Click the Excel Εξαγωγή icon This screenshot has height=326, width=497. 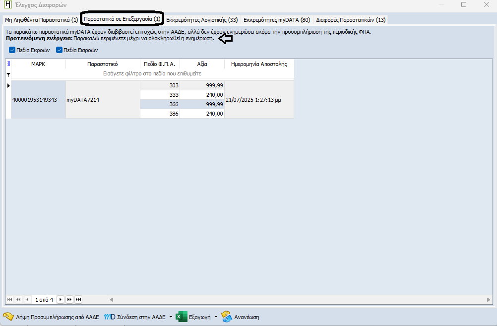tap(181, 317)
